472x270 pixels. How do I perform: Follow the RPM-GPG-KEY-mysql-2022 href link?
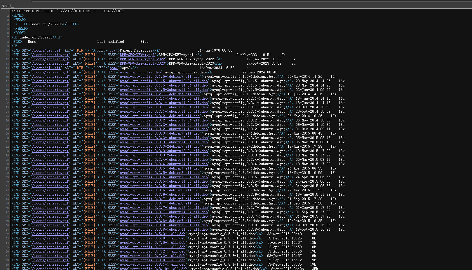pyautogui.click(x=142, y=59)
